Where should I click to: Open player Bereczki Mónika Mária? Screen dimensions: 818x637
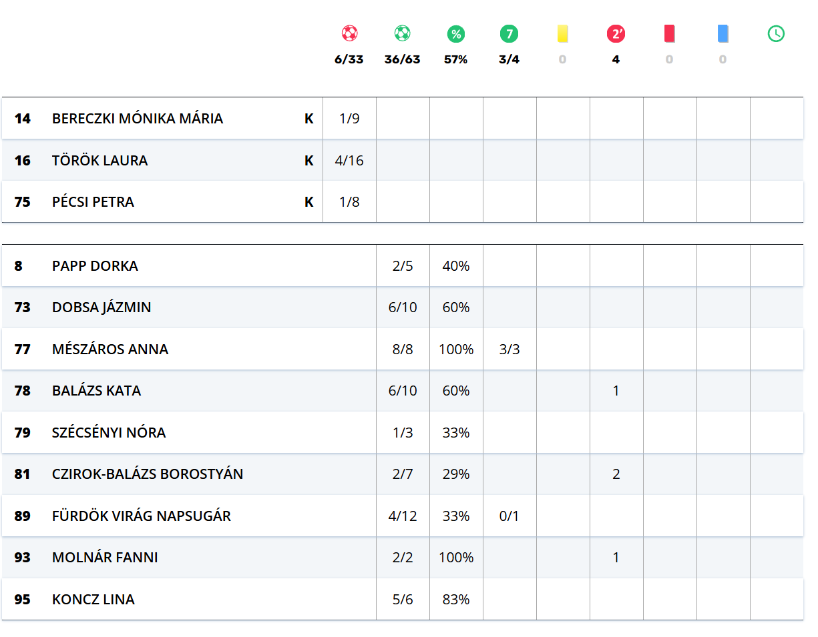138,119
